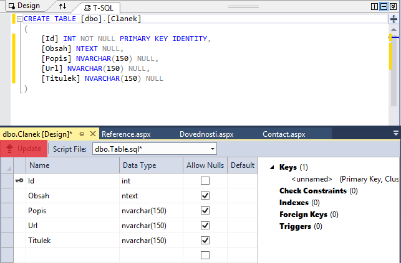This screenshot has width=401, height=263.
Task: Close the dbo.Clanek design tab
Action: click(93, 134)
